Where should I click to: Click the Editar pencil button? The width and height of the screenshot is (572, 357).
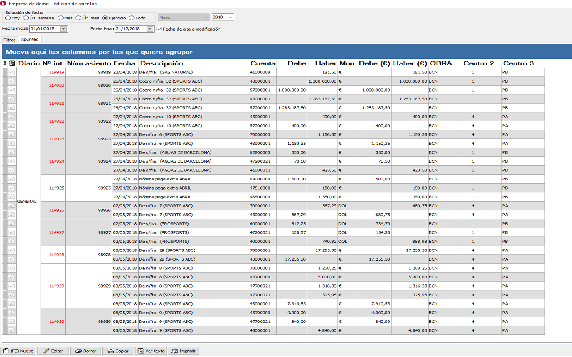click(53, 351)
